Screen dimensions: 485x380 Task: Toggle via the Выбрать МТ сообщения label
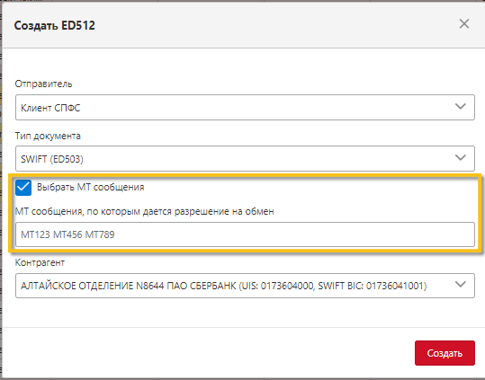90,187
